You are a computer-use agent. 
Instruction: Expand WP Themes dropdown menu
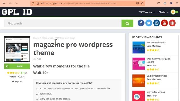click(x=147, y=12)
